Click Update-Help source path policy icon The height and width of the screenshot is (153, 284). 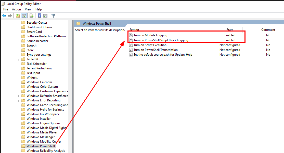131,55
